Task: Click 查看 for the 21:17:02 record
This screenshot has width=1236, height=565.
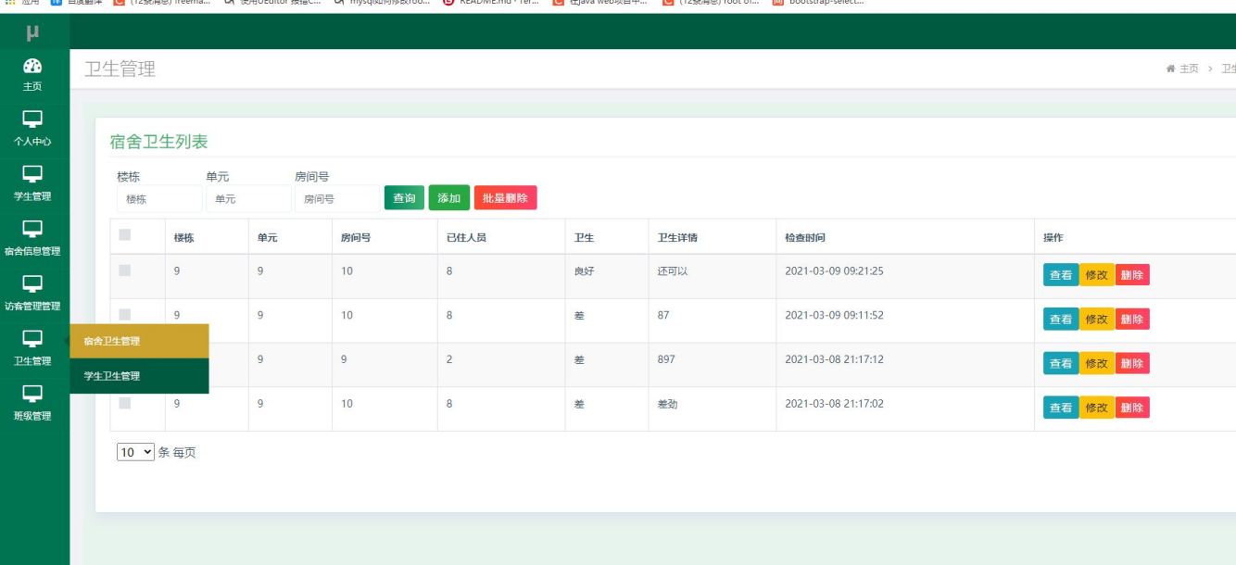Action: pos(1061,408)
